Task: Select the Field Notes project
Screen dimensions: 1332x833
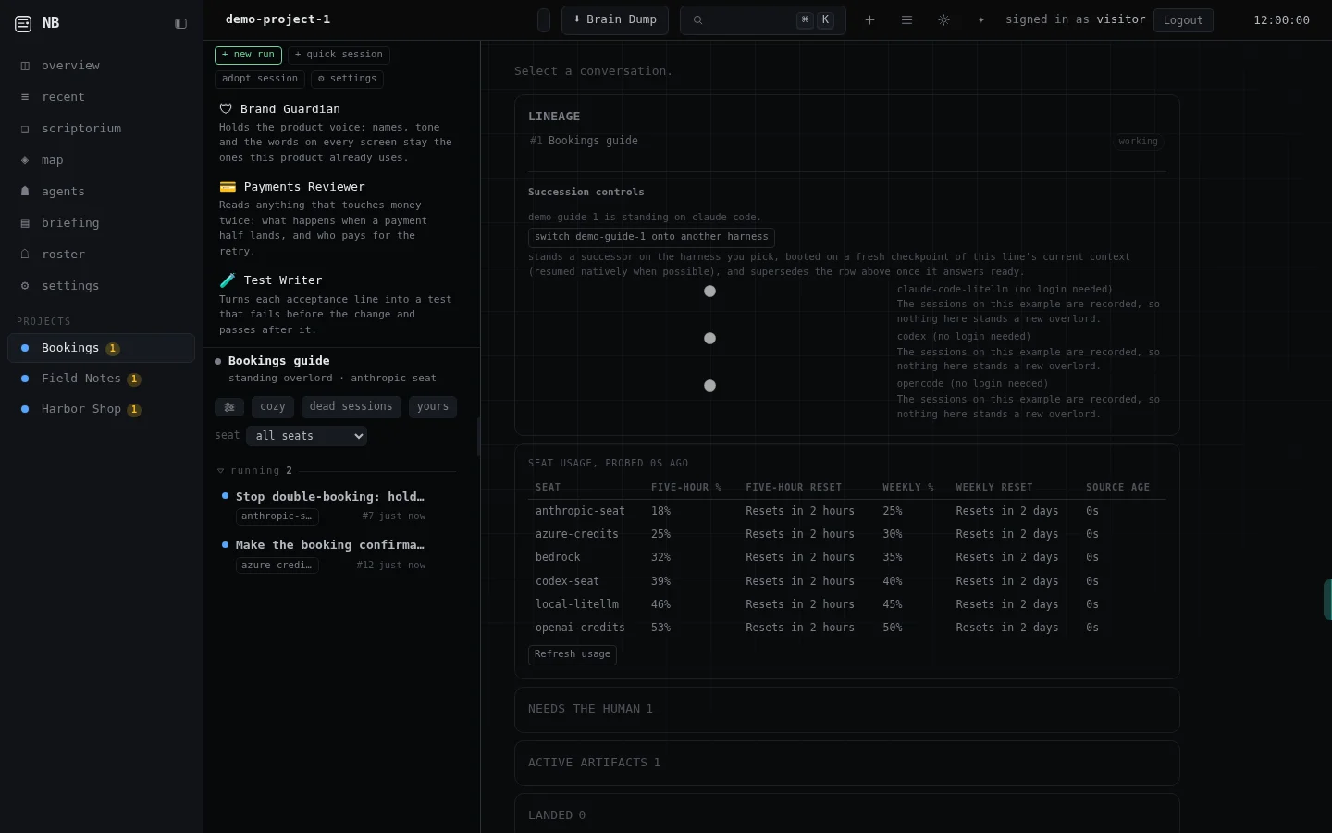Action: pos(101,379)
